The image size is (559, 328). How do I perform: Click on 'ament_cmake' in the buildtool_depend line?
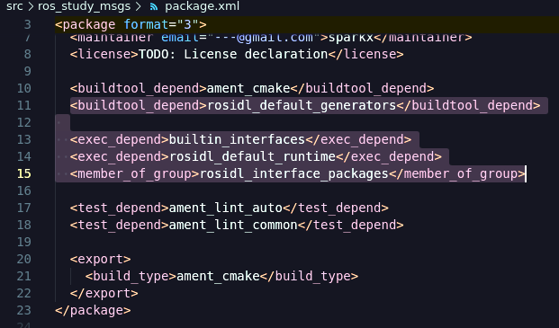(x=248, y=88)
